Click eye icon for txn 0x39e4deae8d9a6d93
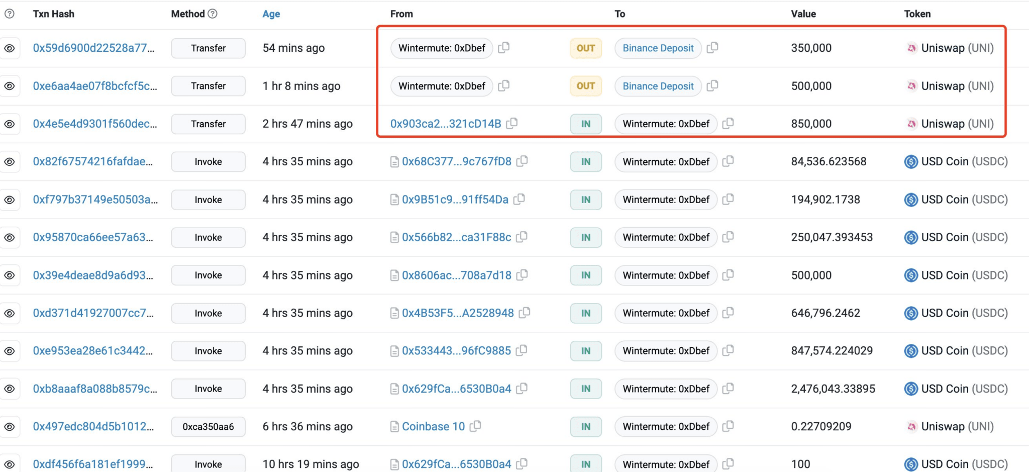 tap(10, 275)
